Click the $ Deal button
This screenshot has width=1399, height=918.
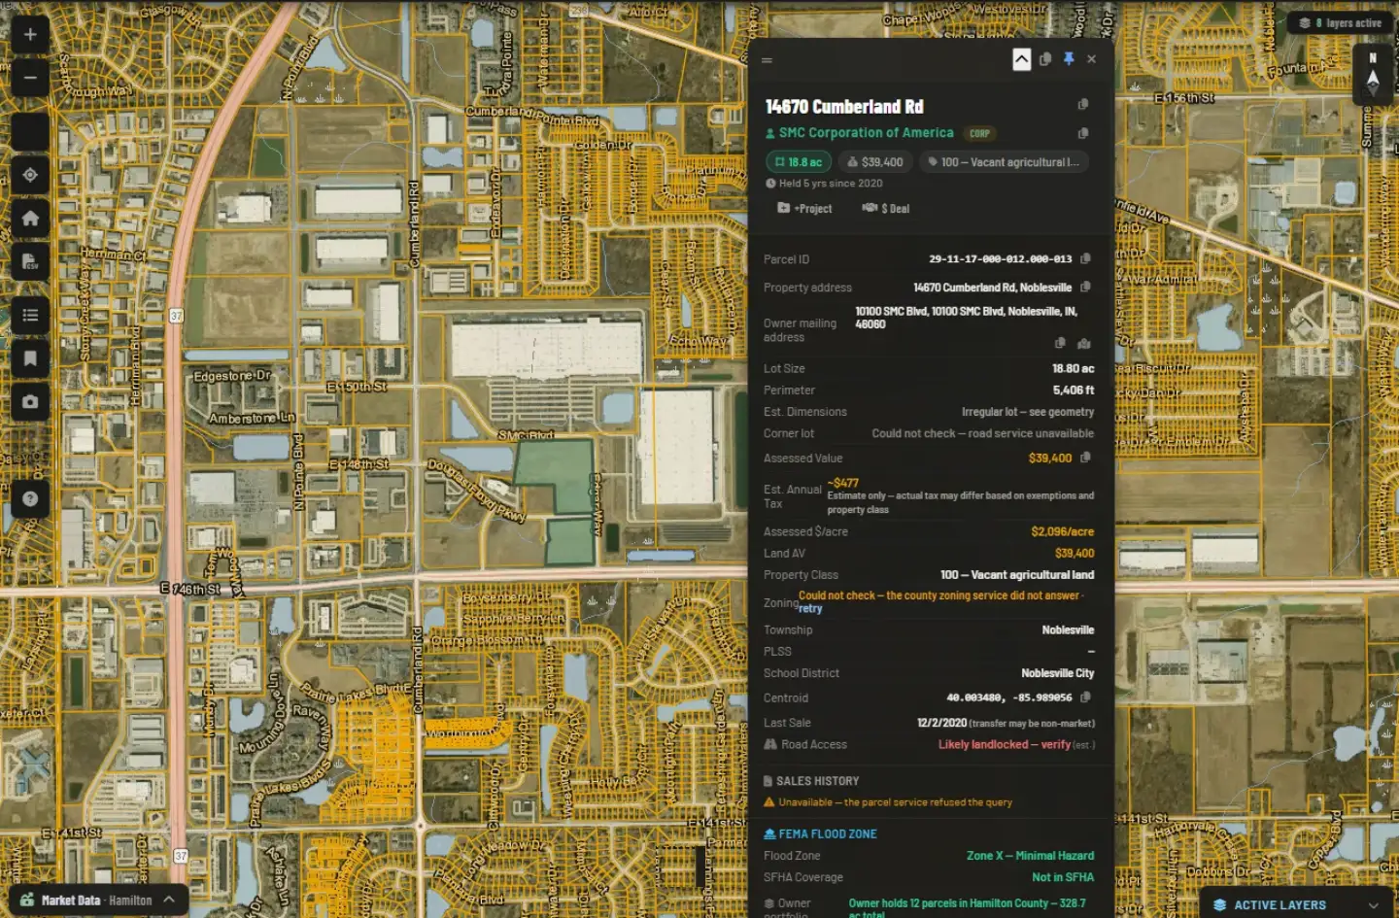point(886,209)
